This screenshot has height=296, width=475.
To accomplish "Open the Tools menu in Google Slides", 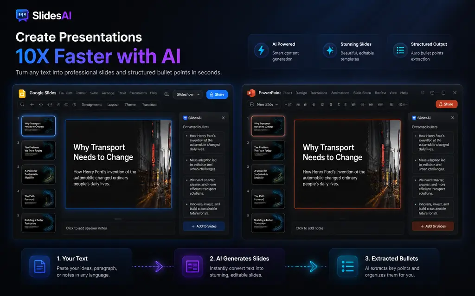I will [122, 93].
